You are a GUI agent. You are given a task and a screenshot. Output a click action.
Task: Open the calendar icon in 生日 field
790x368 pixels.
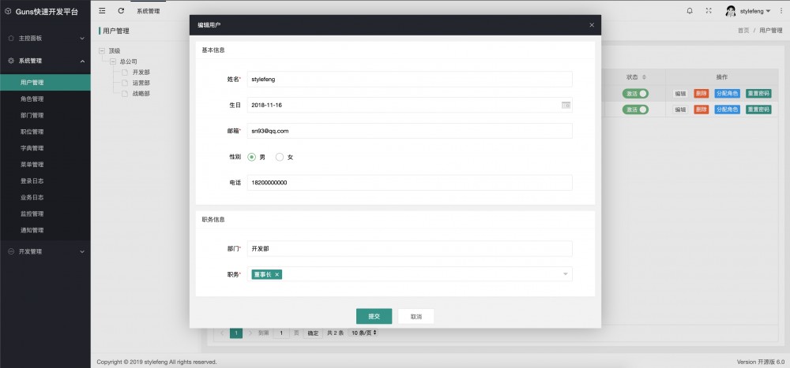tap(566, 105)
